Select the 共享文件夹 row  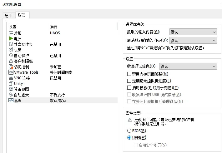[x=62, y=44]
